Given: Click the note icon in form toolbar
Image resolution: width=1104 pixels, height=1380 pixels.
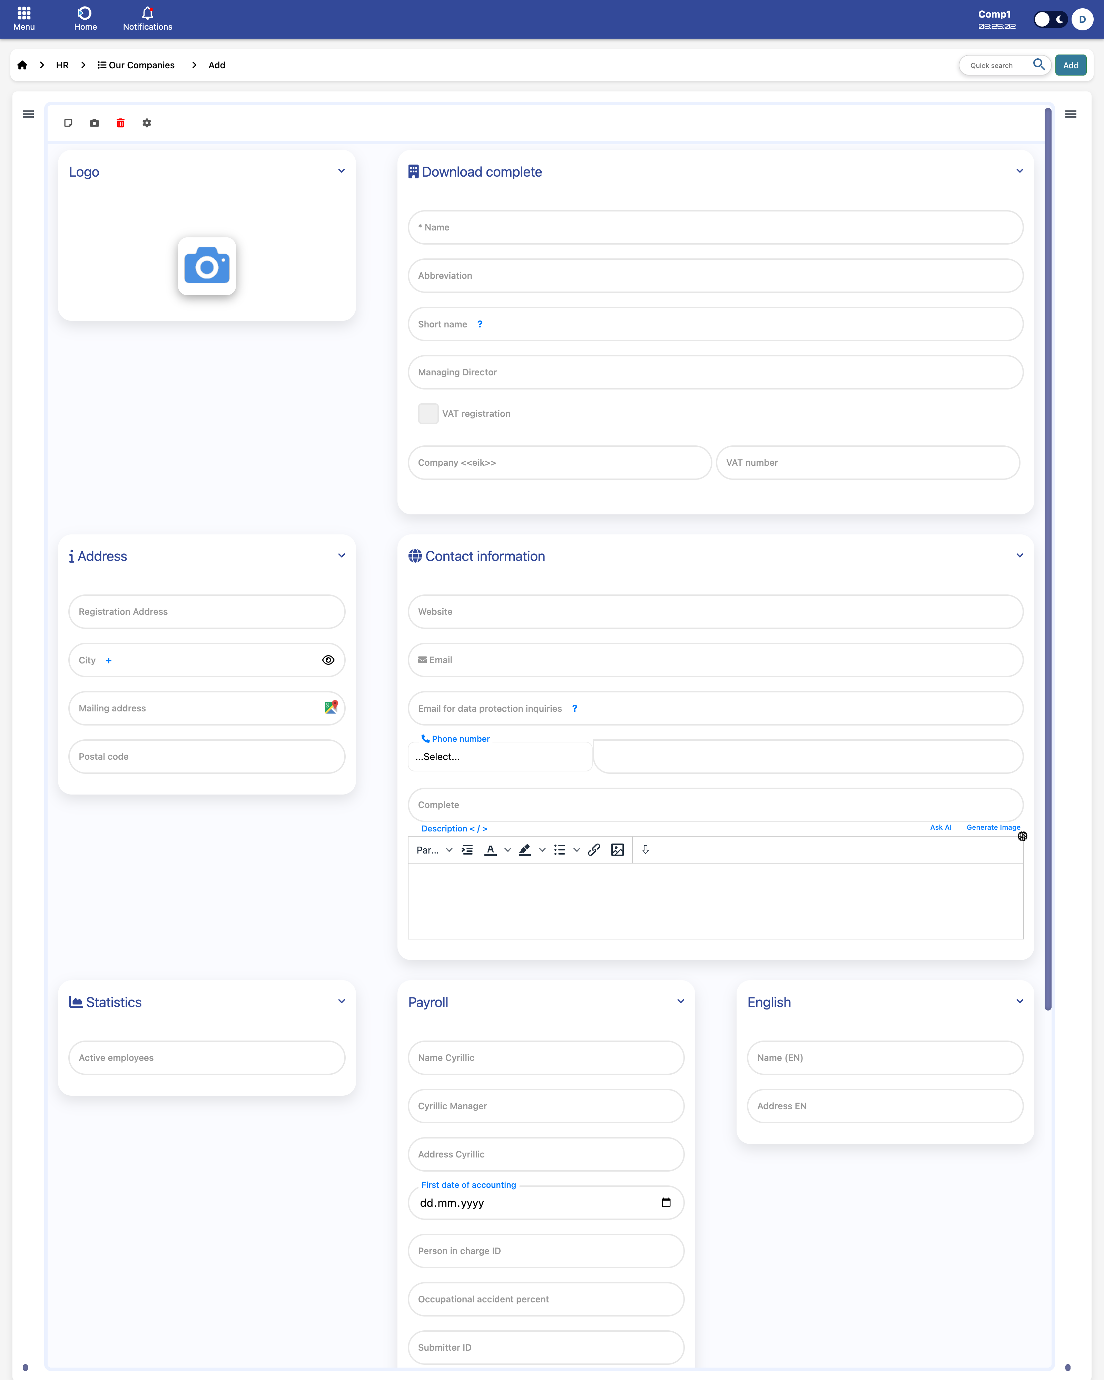Looking at the screenshot, I should (x=68, y=123).
